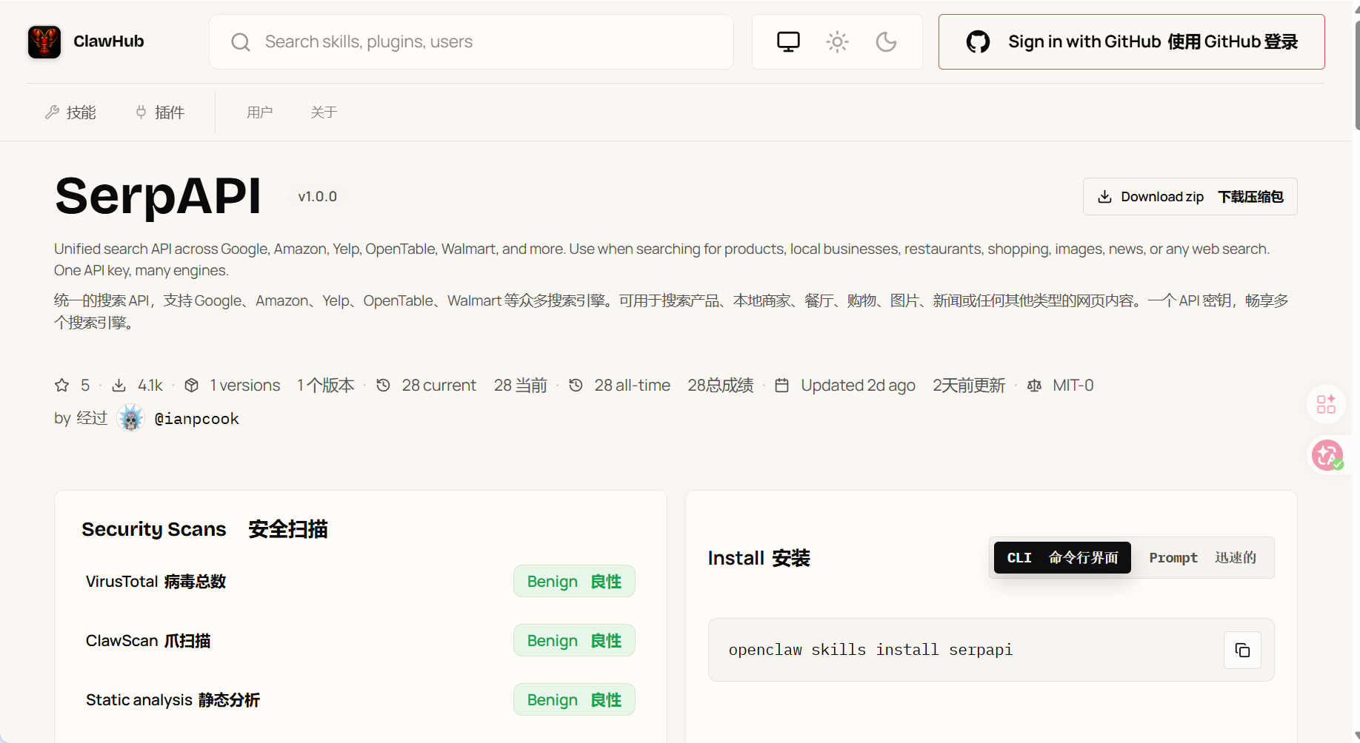
Task: Click the search magnifier icon
Action: point(241,42)
